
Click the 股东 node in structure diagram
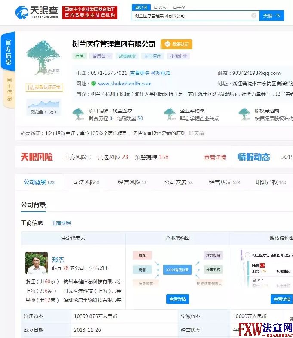click(x=142, y=255)
